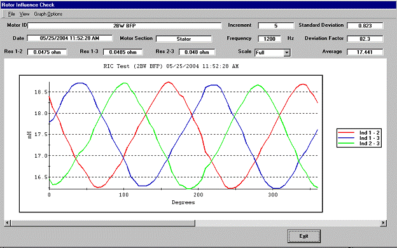Click the Hz unit label
The width and height of the screenshot is (397, 248).
click(x=290, y=38)
